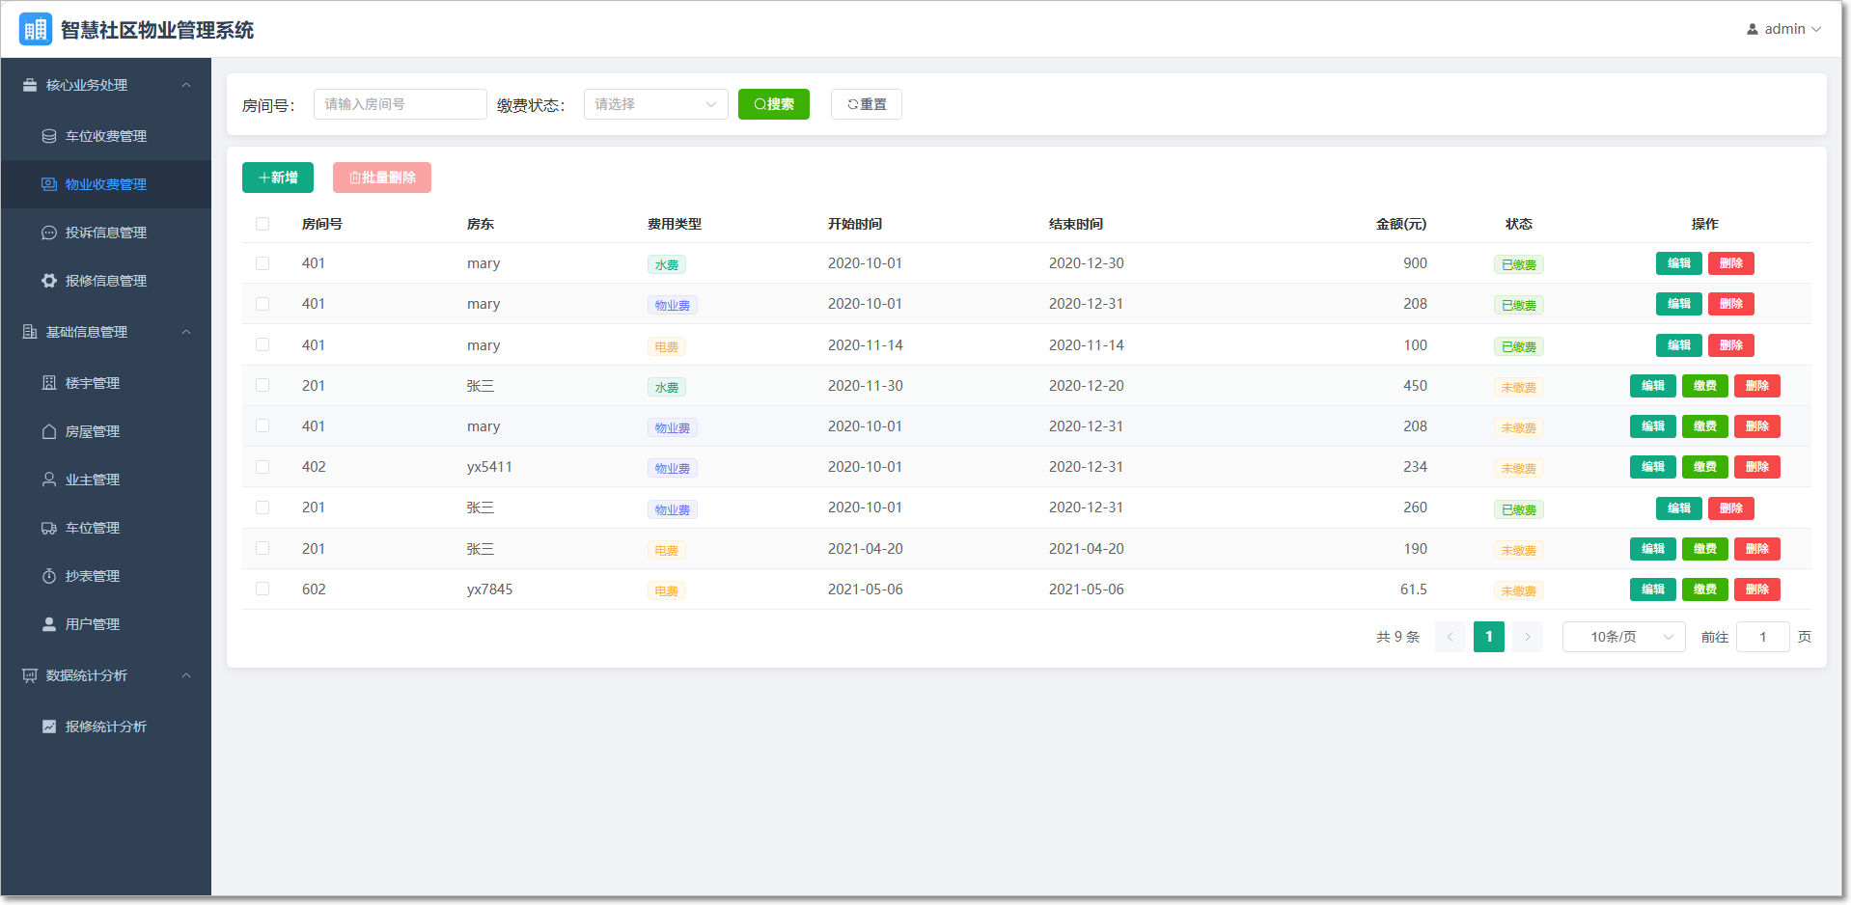
Task: Select page number 1 in pagination
Action: pyautogui.click(x=1489, y=637)
